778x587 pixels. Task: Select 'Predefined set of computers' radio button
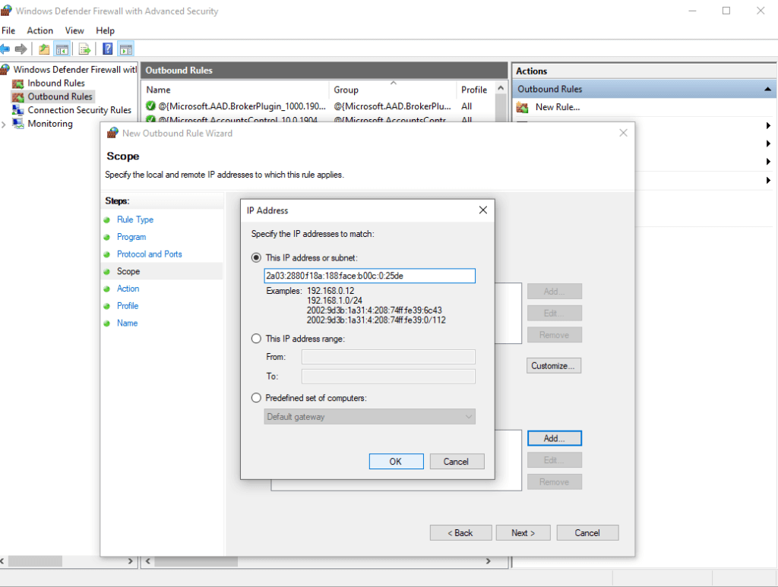[x=256, y=398]
